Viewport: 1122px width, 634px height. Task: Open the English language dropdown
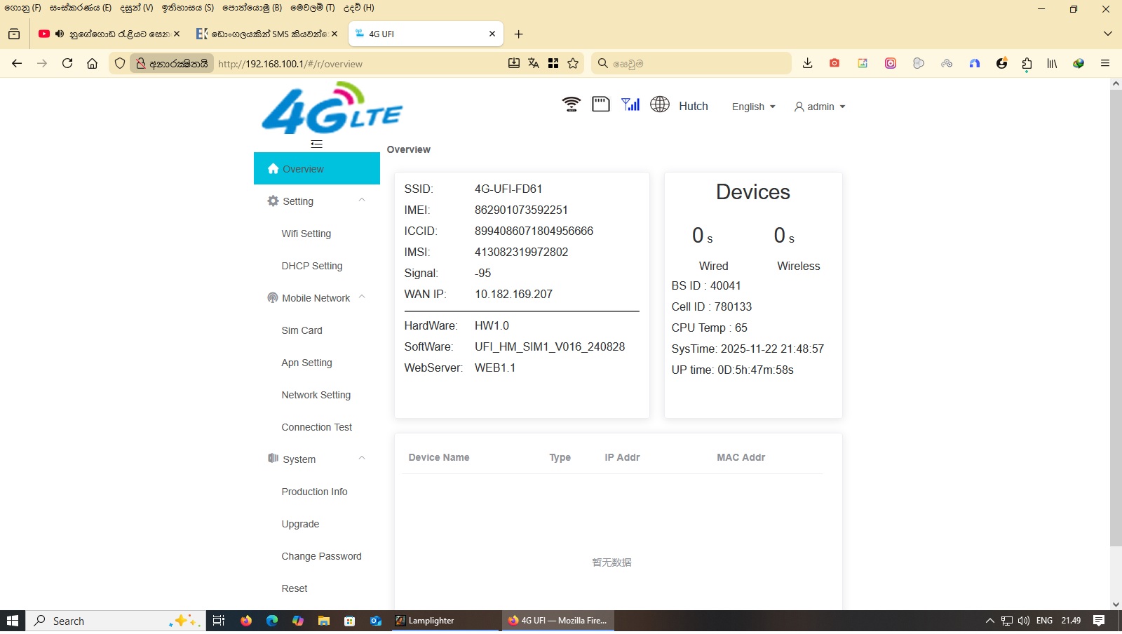[x=754, y=107]
